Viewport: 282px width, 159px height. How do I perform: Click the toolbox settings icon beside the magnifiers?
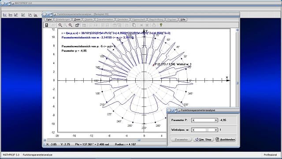point(77,25)
